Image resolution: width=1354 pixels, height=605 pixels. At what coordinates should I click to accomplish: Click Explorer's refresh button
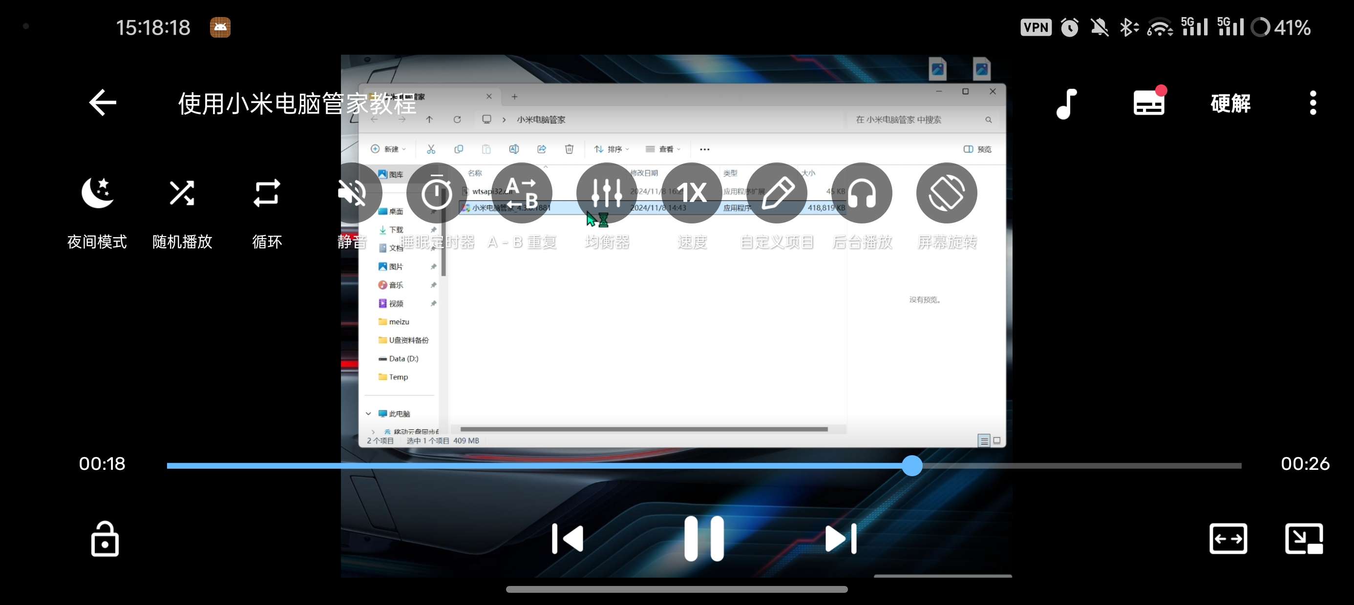point(457,120)
